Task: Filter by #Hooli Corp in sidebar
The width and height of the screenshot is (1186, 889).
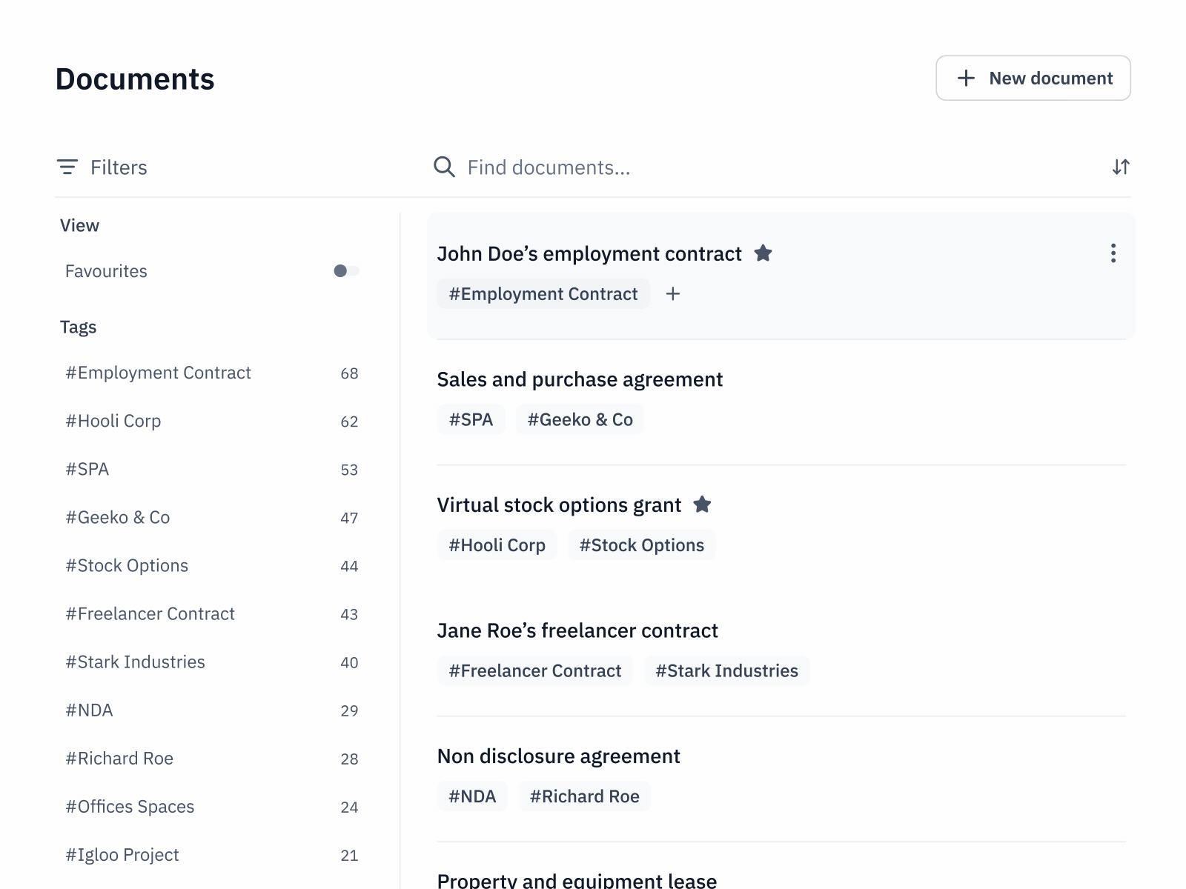Action: pyautogui.click(x=113, y=421)
